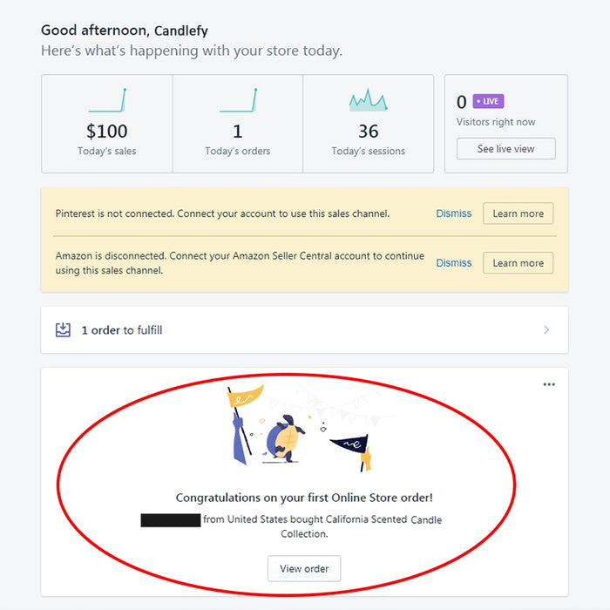Click Learn more for Pinterest channel
610x610 pixels.
pyautogui.click(x=518, y=213)
